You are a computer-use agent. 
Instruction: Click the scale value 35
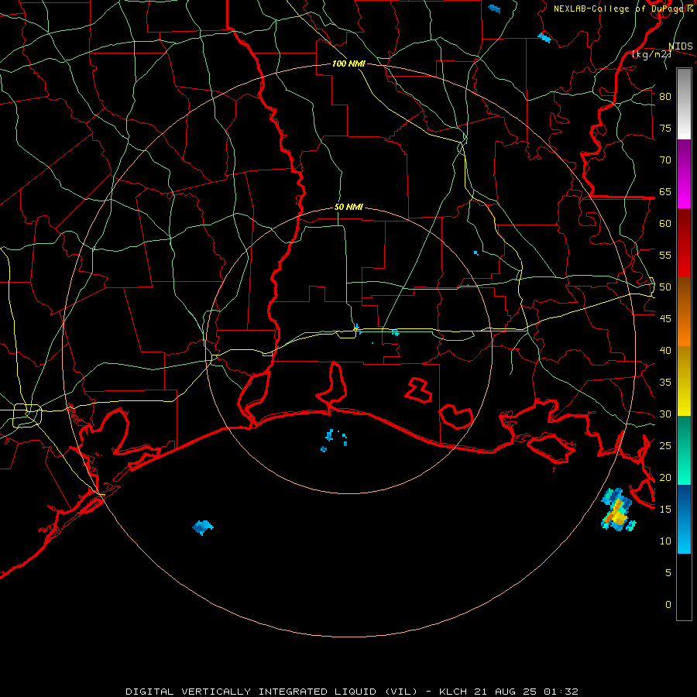click(x=665, y=383)
